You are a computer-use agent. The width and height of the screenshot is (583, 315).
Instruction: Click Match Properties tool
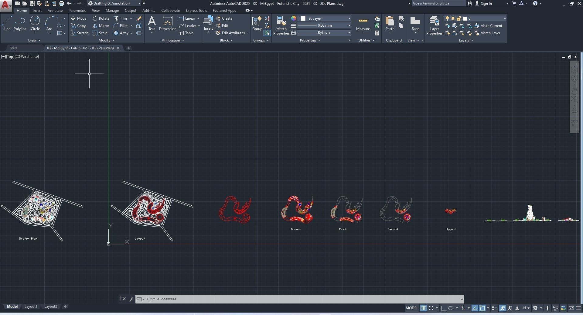click(x=281, y=25)
